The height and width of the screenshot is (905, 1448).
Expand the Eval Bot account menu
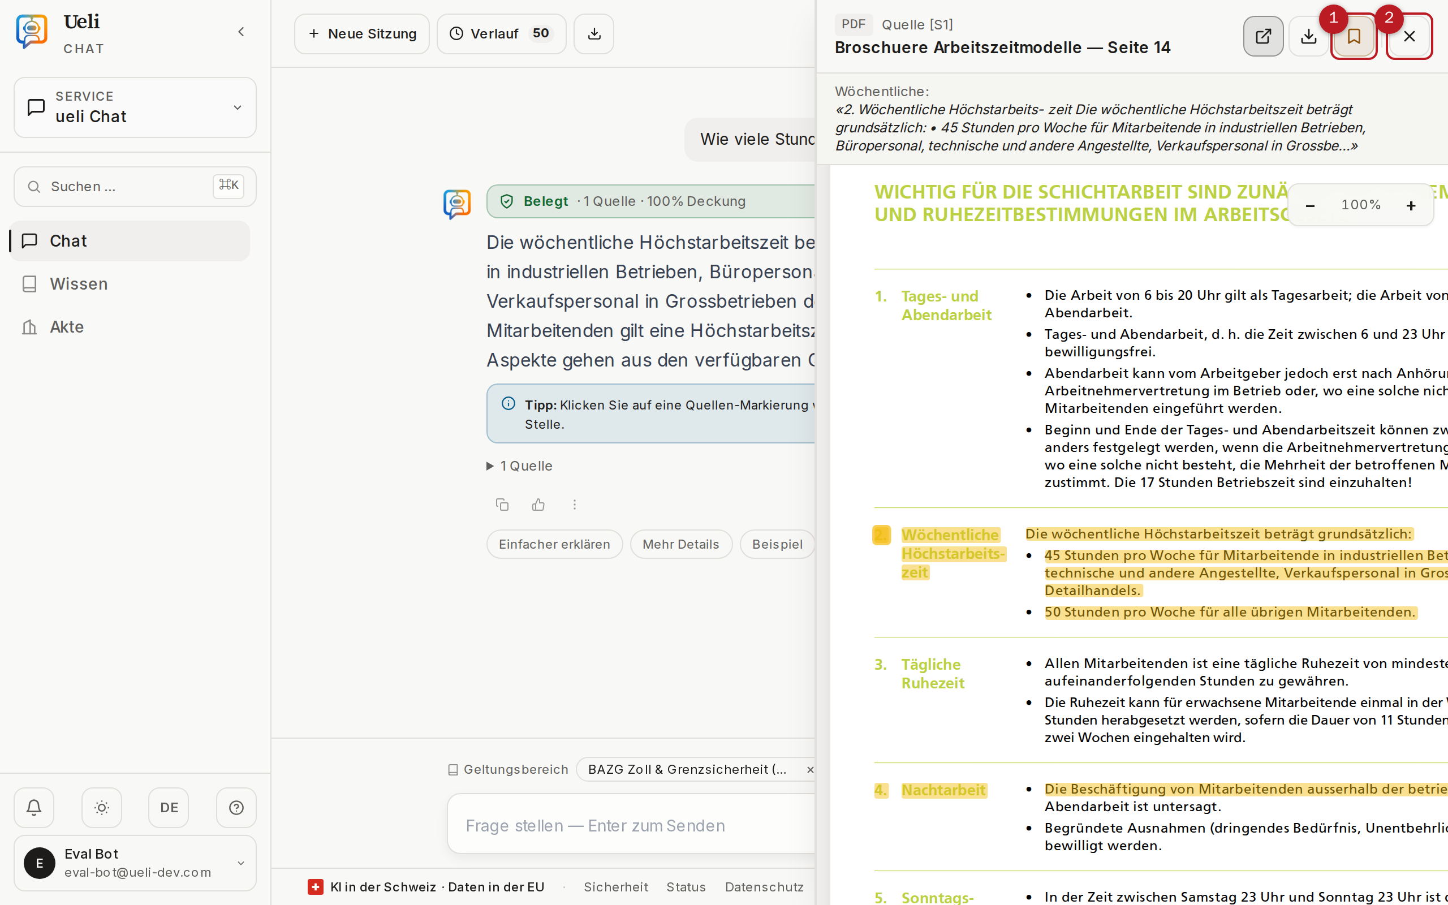[135, 863]
